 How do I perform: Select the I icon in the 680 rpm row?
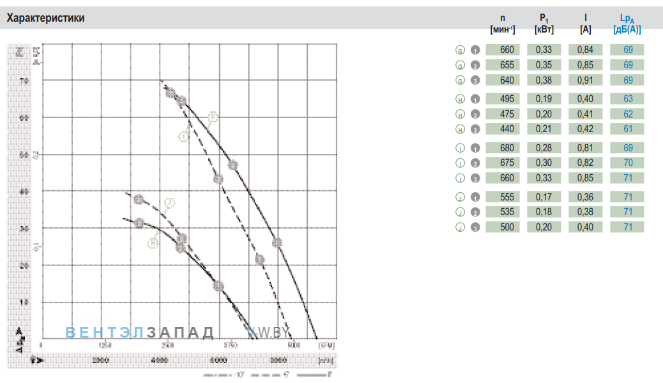(x=460, y=148)
